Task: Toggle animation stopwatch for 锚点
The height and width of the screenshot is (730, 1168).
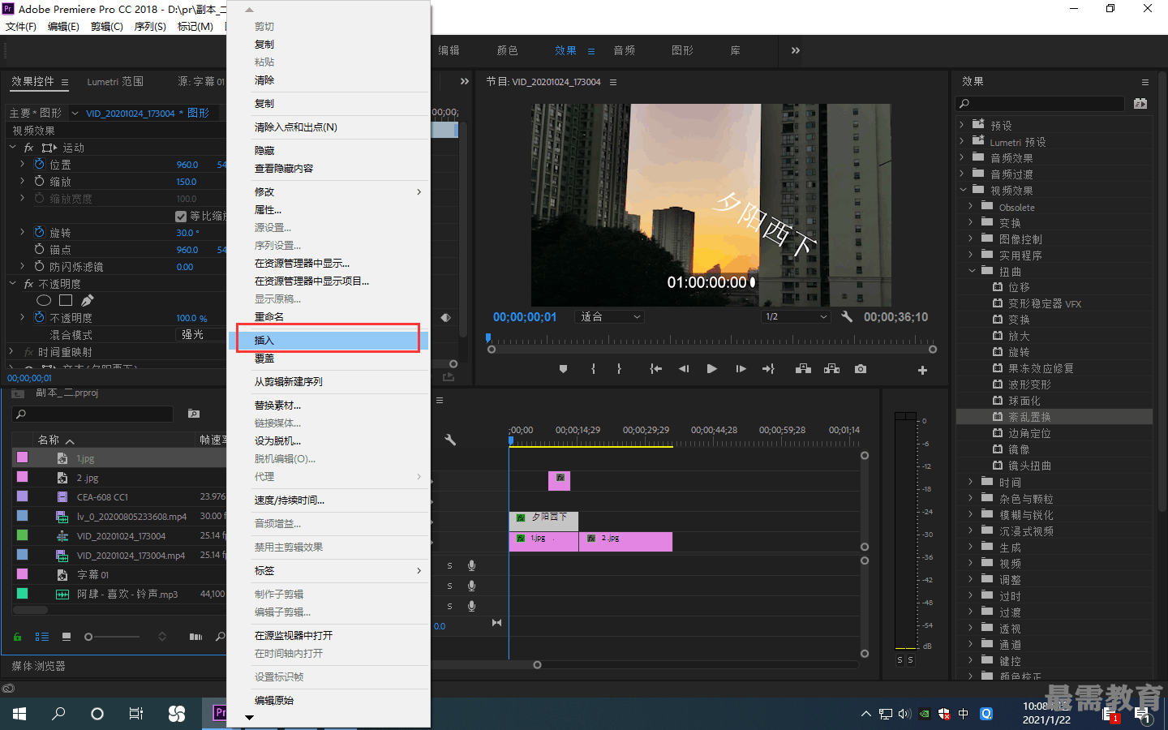Action: pos(39,249)
